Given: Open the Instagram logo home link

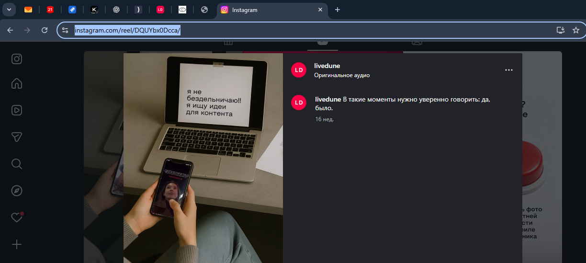Looking at the screenshot, I should 17,59.
